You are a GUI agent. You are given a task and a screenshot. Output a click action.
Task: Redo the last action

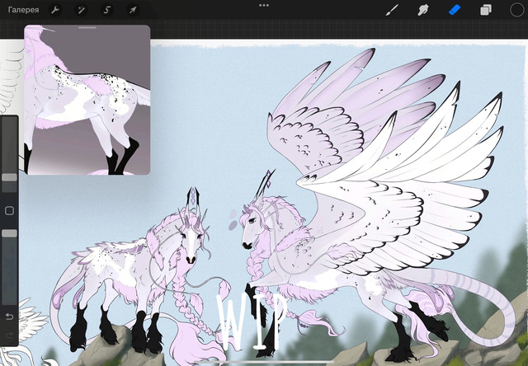coord(9,335)
